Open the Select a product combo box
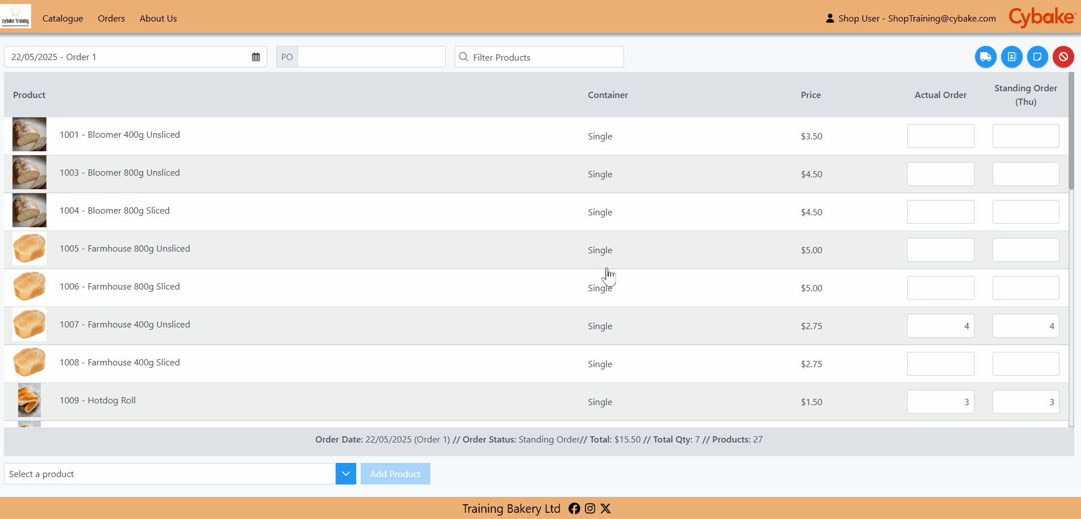This screenshot has height=519, width=1081. (170, 474)
